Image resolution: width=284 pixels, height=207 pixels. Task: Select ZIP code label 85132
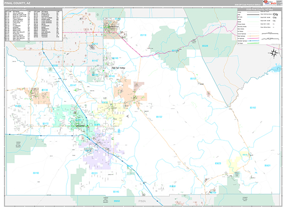click(159, 117)
